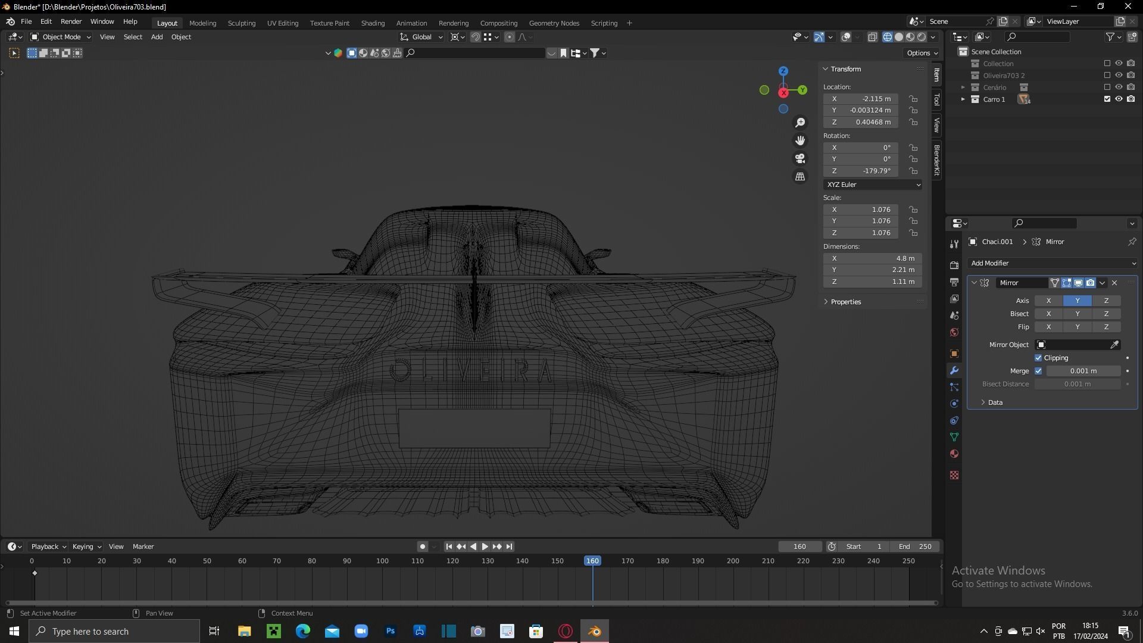
Task: Disable rendering of Oliveira703 2 collection
Action: point(1130,76)
